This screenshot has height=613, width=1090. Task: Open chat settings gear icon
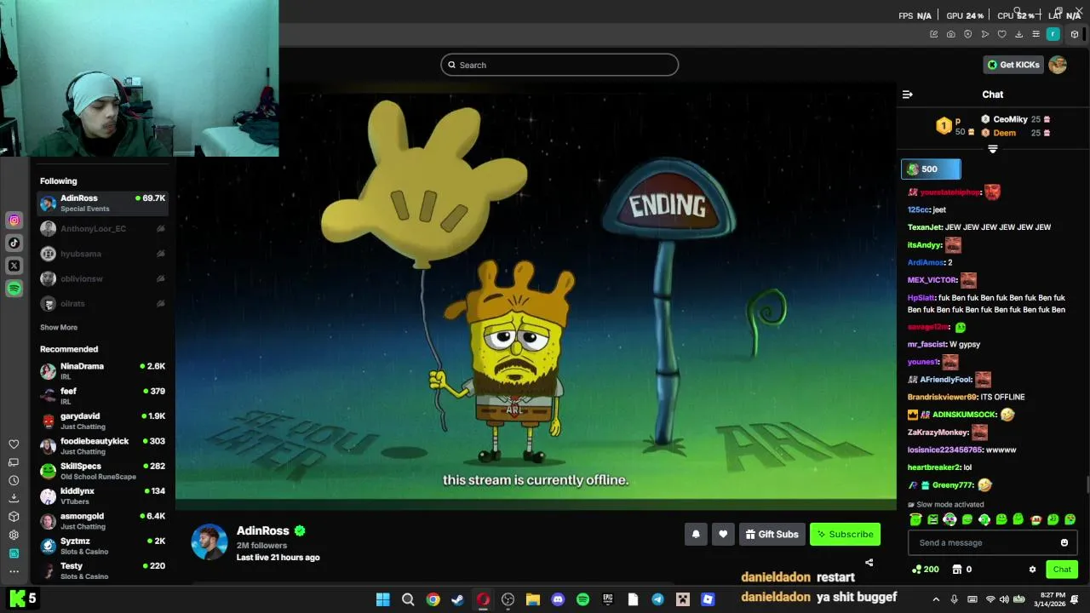point(1032,570)
